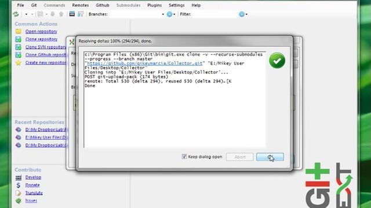Toggle the Keep dialog open checkbox

pyautogui.click(x=184, y=157)
